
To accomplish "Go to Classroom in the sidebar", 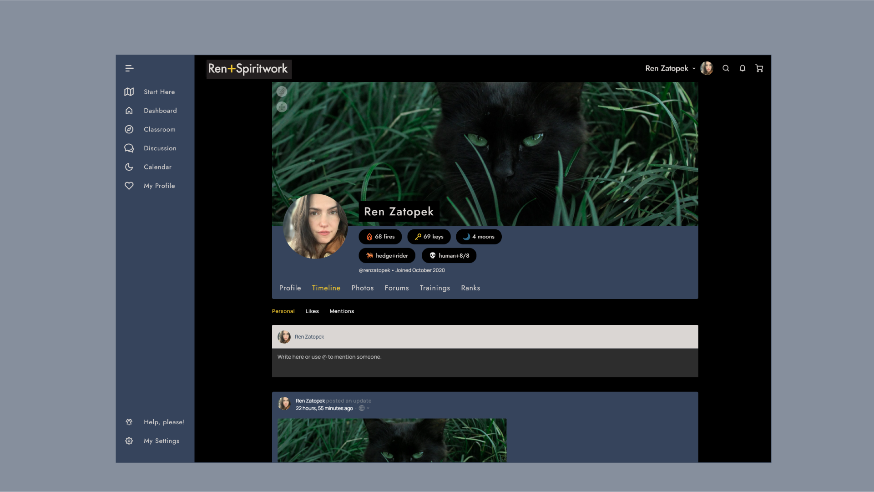I will [159, 129].
